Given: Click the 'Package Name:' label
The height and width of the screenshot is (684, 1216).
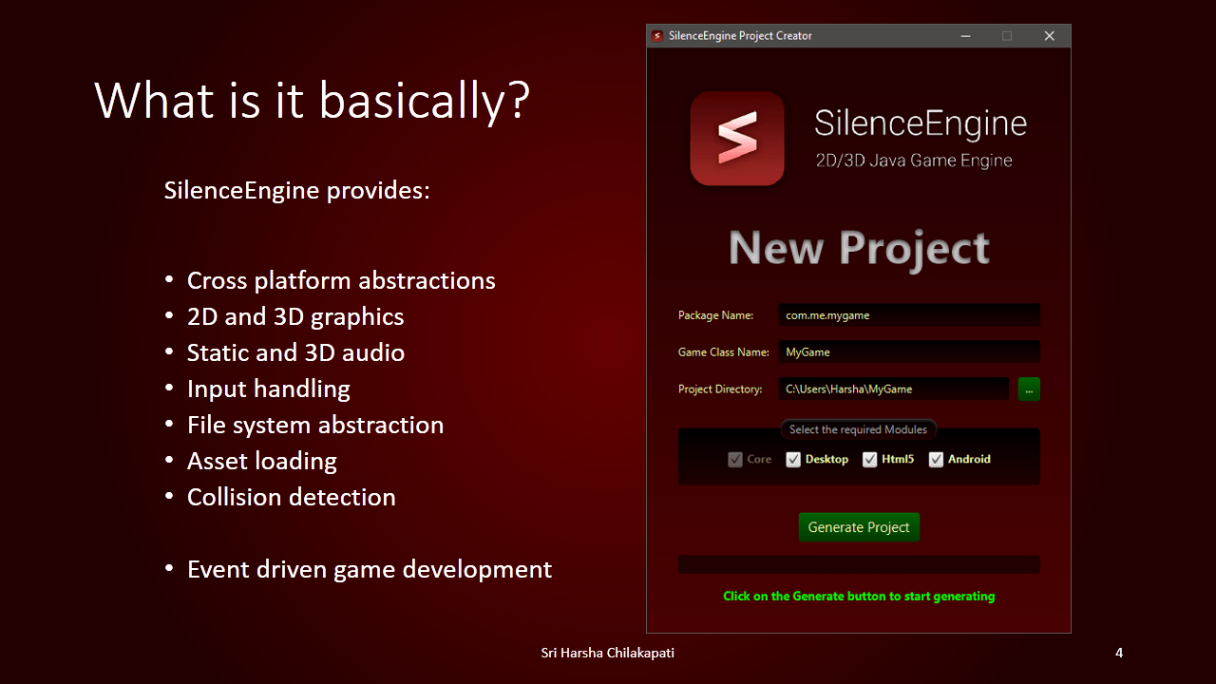Looking at the screenshot, I should tap(715, 315).
